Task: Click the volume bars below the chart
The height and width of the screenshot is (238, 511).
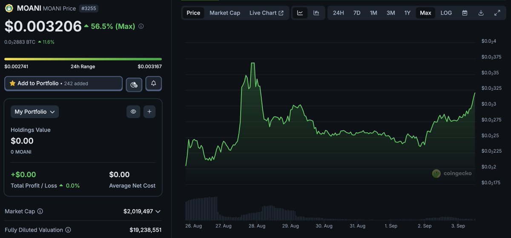Action: click(x=330, y=209)
